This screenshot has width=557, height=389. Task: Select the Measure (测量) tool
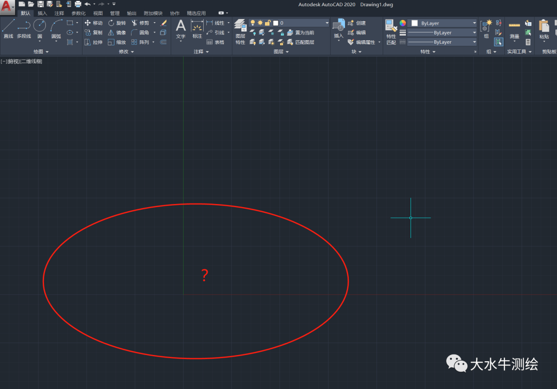pos(514,29)
